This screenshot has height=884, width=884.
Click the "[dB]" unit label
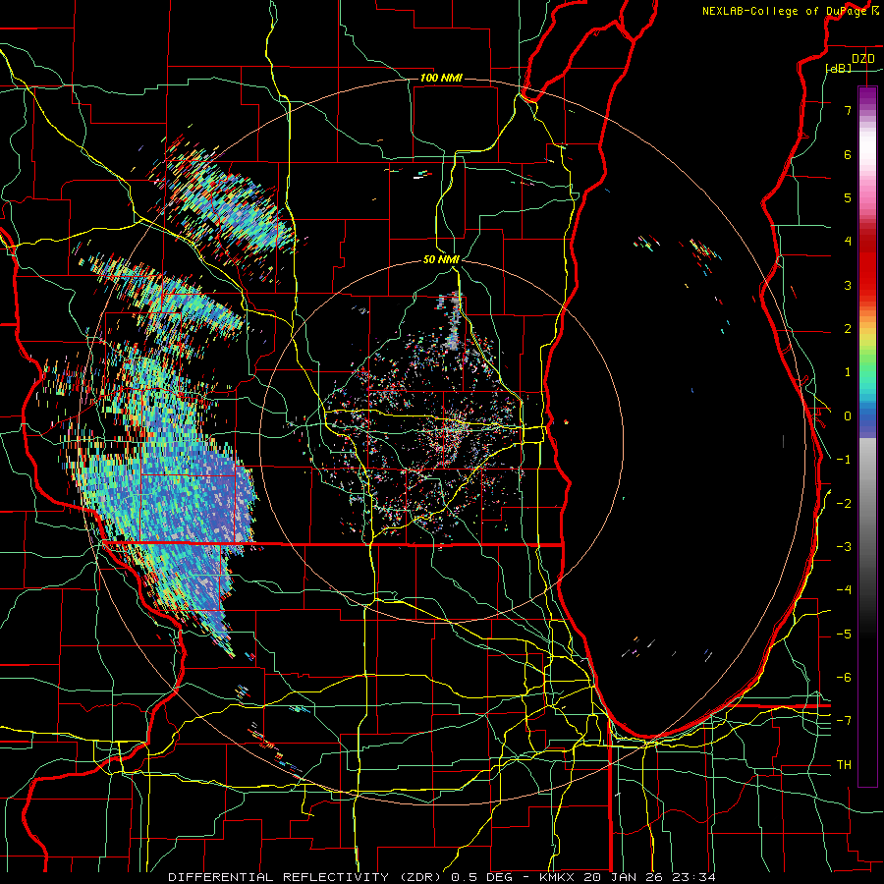pyautogui.click(x=839, y=68)
